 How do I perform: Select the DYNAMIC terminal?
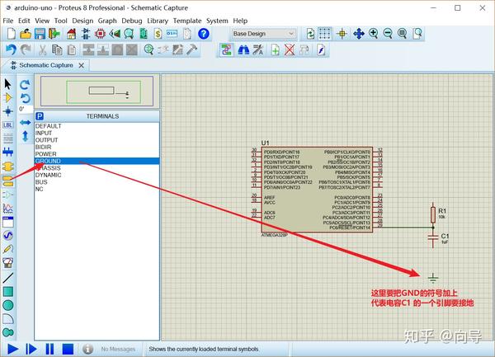(x=97, y=175)
